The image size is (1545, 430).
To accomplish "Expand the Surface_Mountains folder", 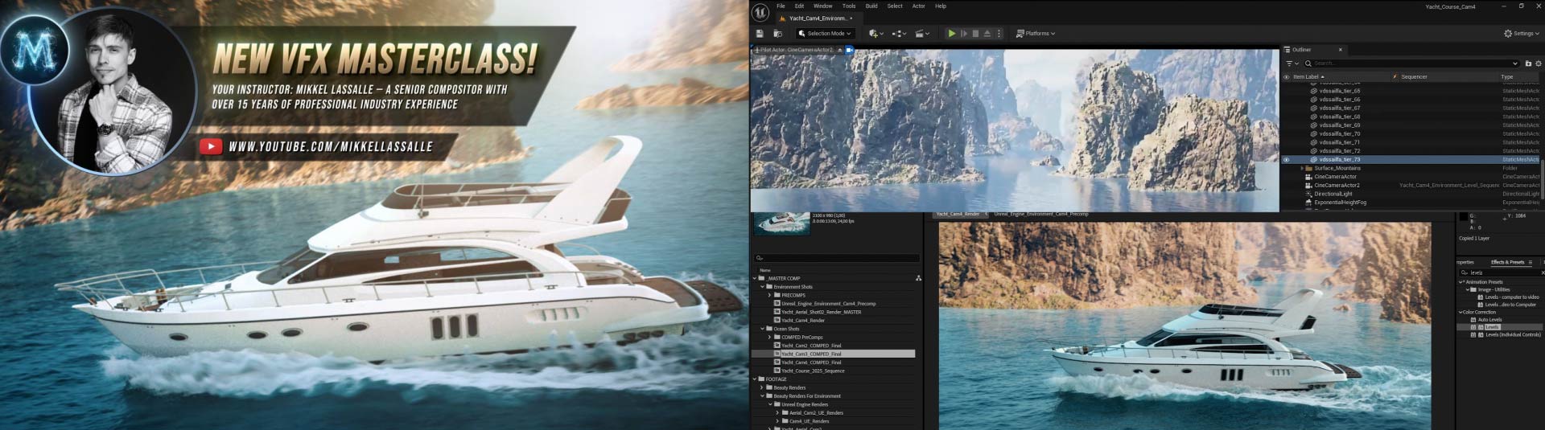I will click(1302, 168).
